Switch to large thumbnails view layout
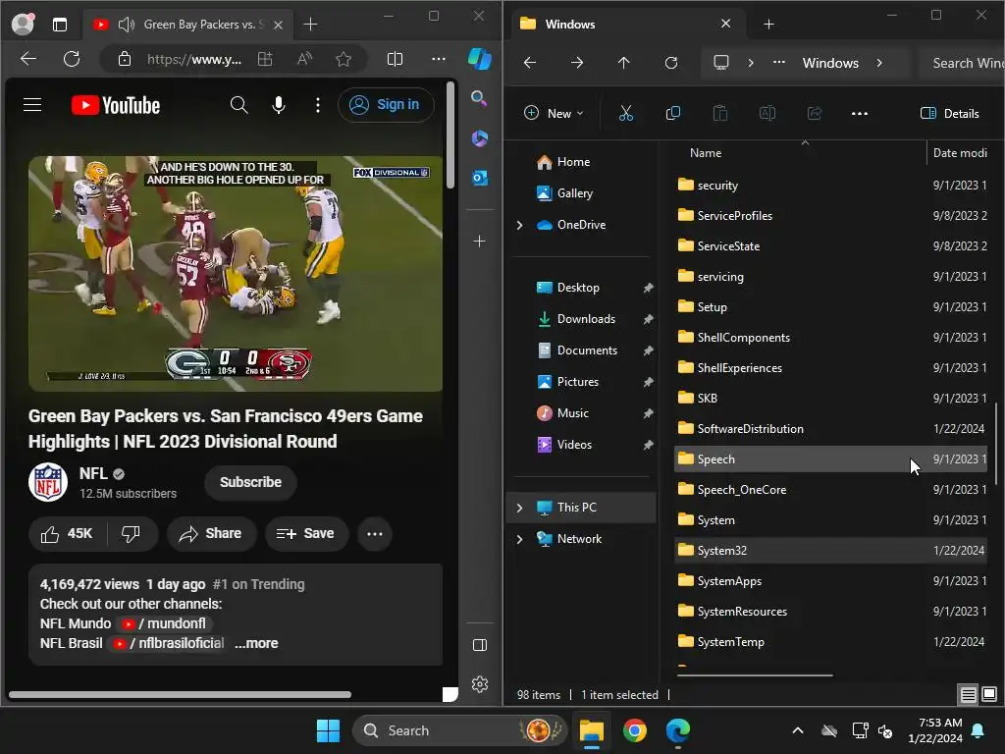1005x754 pixels. pos(989,694)
